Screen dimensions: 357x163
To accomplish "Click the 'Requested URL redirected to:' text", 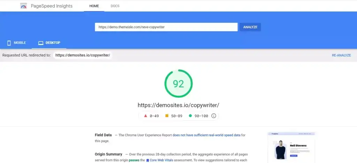I will tap(26, 55).
